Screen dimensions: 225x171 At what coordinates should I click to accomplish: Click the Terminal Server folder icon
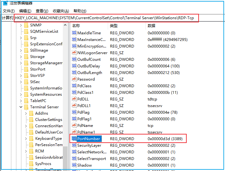pos(26,107)
